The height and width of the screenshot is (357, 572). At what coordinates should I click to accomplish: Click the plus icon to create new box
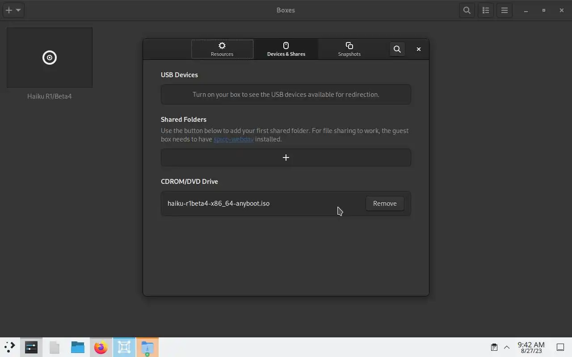(x=8, y=10)
